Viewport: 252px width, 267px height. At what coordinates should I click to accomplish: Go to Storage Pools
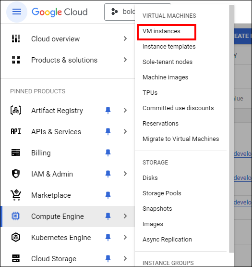pos(162,193)
